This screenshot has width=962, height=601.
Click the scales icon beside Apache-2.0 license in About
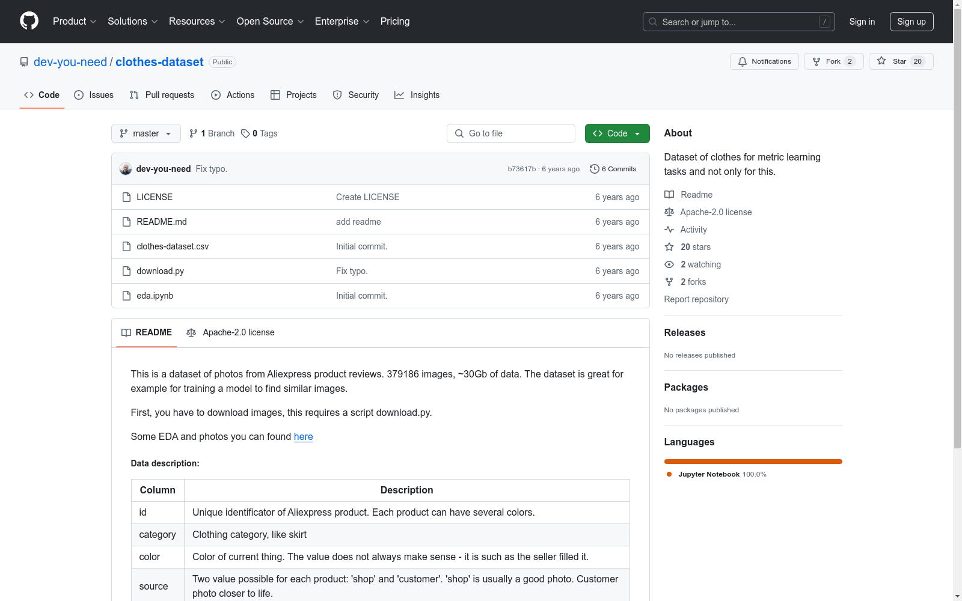(669, 212)
